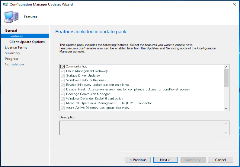Toggle the Community hub checkbox
Viewport: 240px width, 167px height.
(x=62, y=67)
